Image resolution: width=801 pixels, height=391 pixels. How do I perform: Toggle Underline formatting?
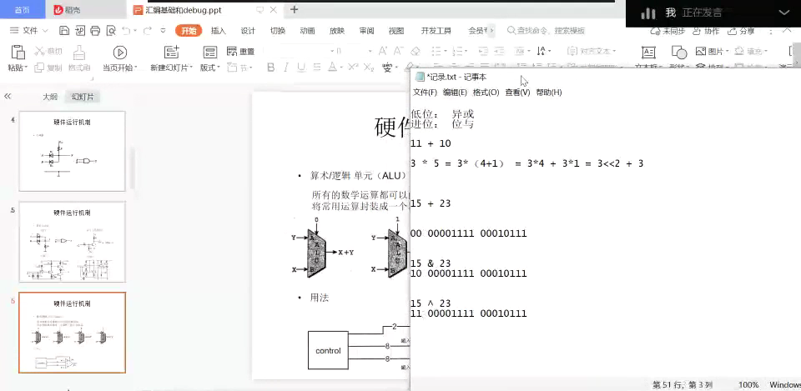pyautogui.click(x=301, y=68)
